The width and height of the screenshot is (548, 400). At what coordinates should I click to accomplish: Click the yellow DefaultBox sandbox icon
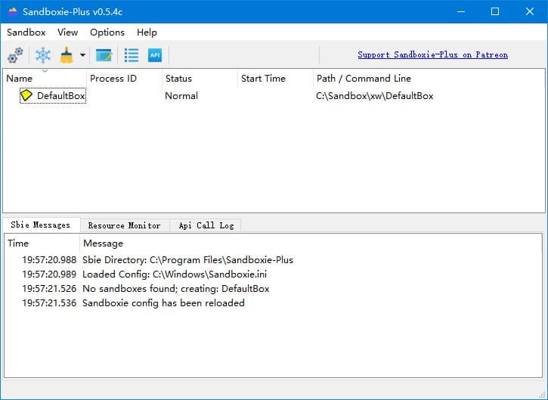click(26, 96)
